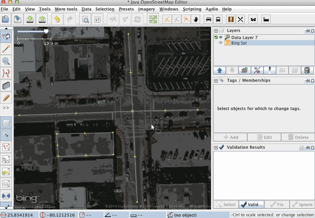Move the selected layer up with blue arrow
The image size is (315, 218).
220,70
